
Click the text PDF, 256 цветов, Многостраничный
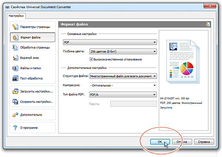point(181,103)
